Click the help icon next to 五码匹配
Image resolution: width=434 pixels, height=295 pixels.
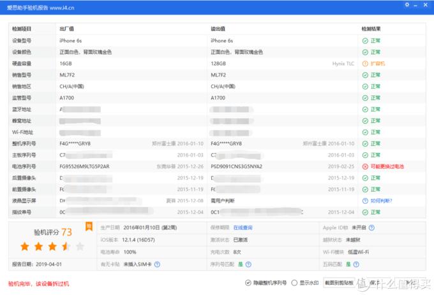point(356,264)
